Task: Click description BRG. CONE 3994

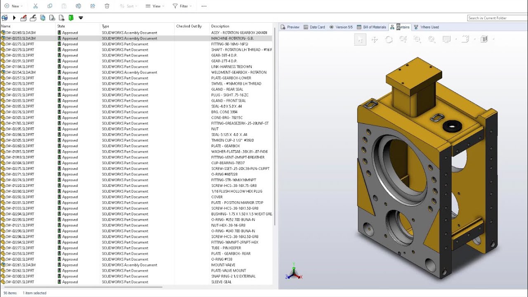Action: pos(225,112)
